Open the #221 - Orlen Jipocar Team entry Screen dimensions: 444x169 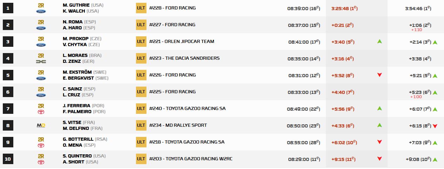[182, 42]
